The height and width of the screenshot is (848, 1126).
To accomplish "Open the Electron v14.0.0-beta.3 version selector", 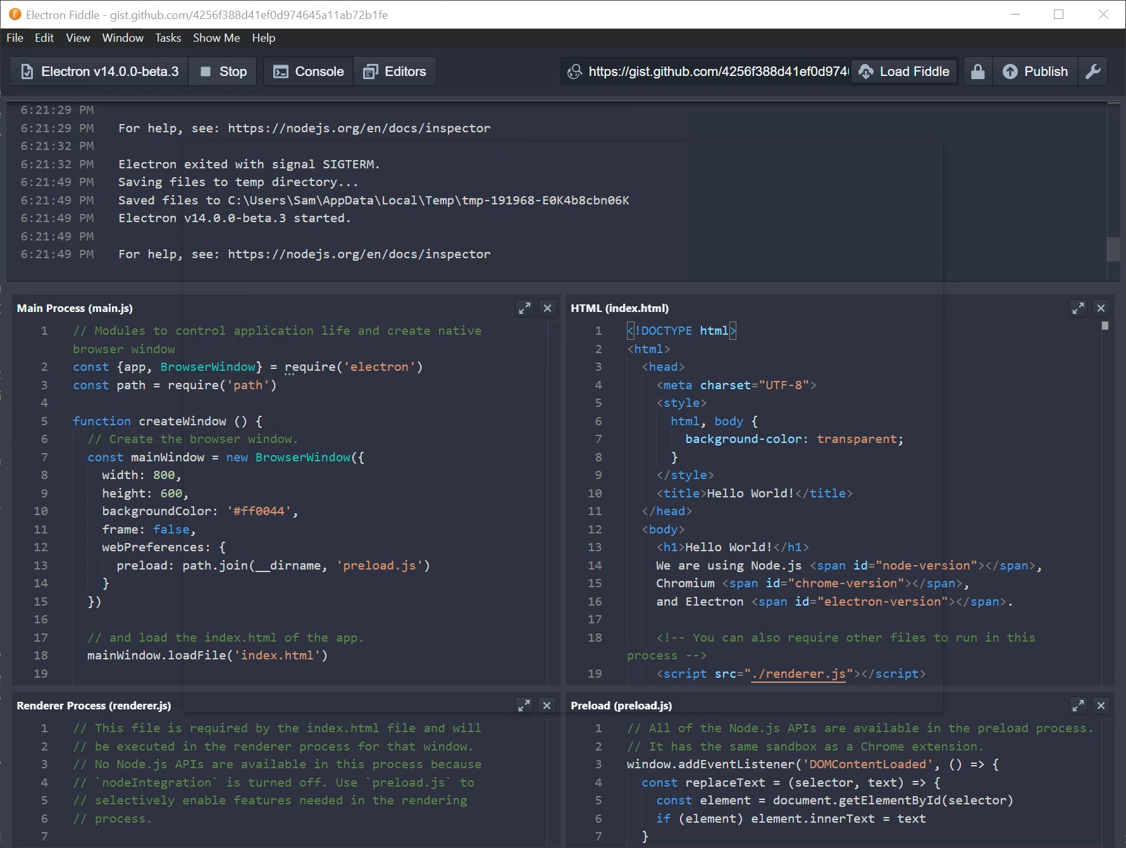I will pos(99,72).
